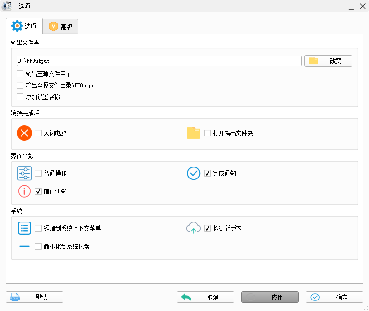
Task: Click the 取消 button
Action: click(x=206, y=297)
